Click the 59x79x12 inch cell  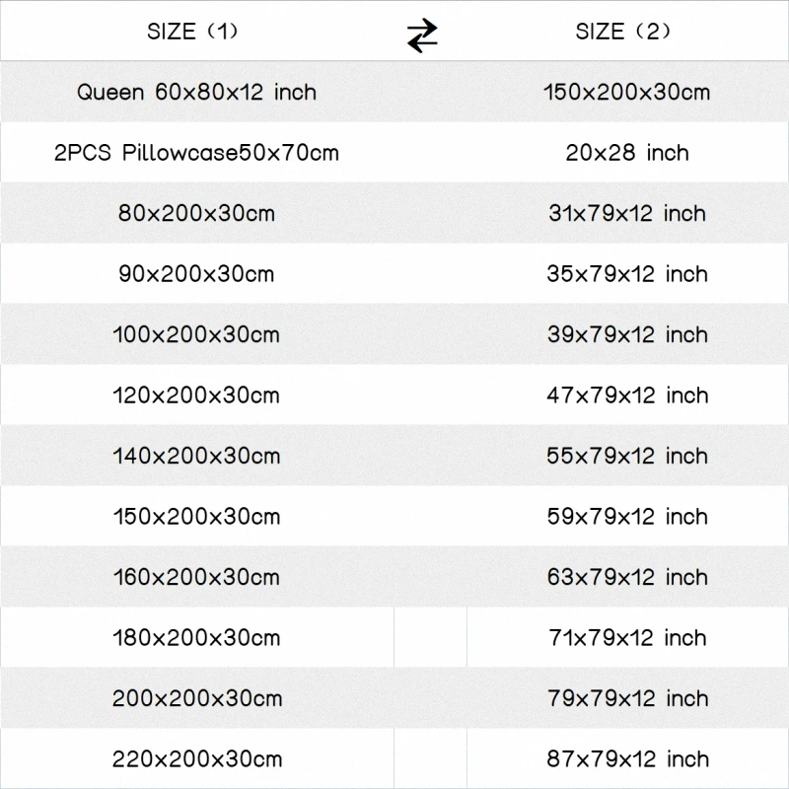(627, 517)
